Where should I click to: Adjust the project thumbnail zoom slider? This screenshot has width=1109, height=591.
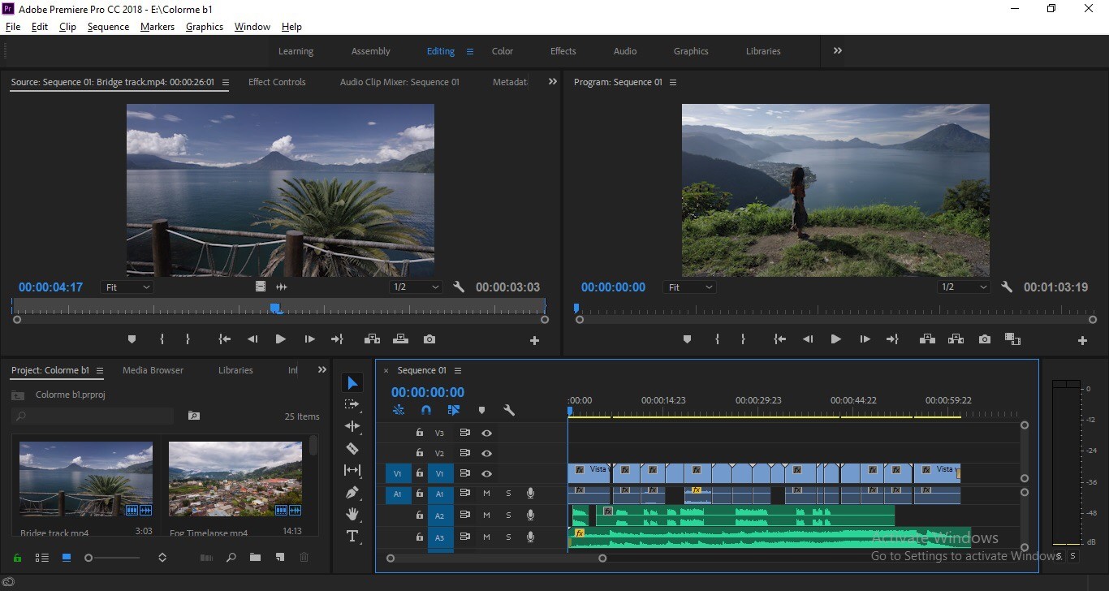pos(114,558)
